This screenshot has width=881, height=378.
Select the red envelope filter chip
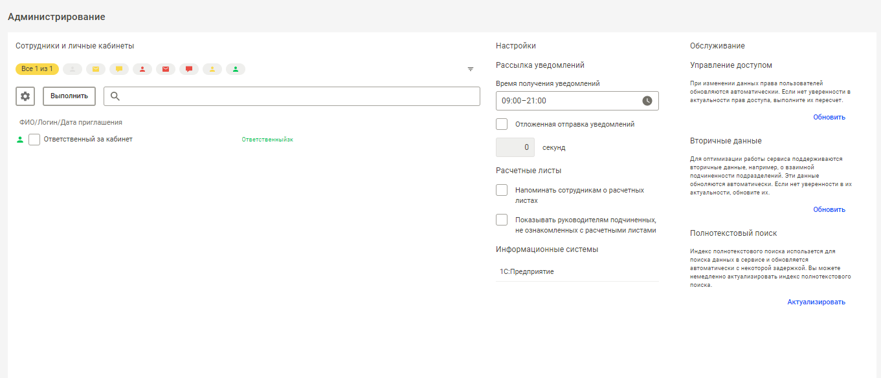tap(166, 69)
